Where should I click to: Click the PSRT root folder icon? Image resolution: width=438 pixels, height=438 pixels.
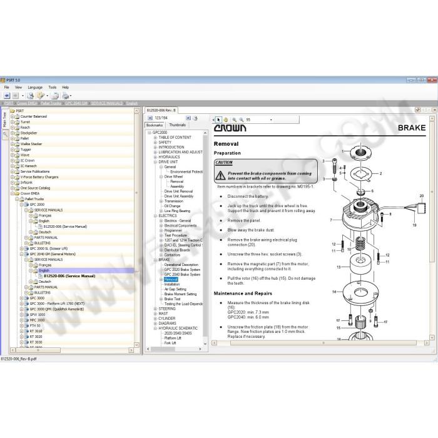[13, 111]
